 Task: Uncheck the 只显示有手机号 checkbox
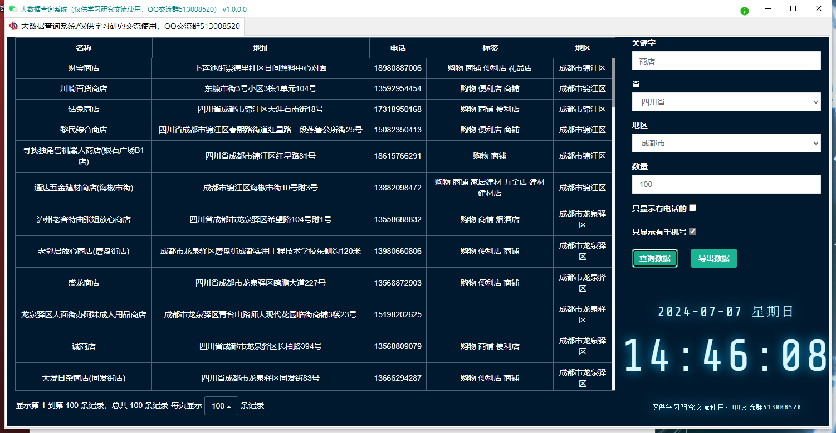click(692, 232)
